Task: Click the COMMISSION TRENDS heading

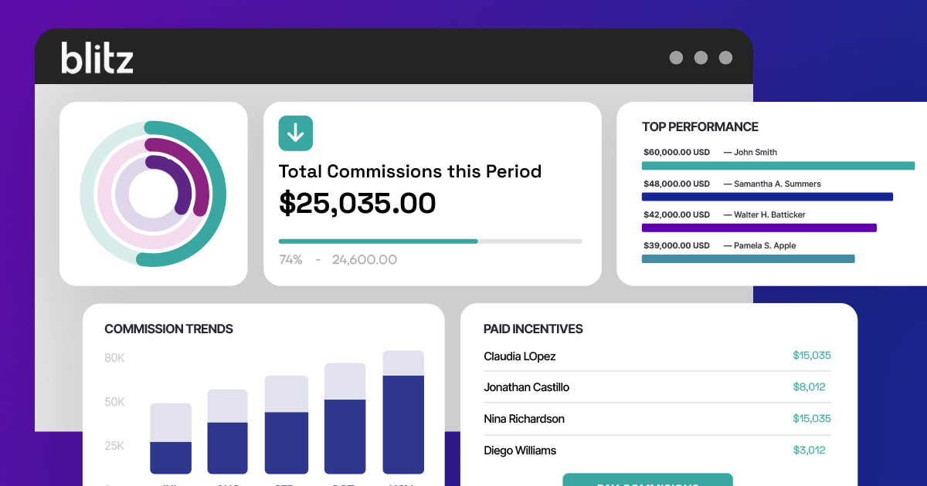Action: pos(169,329)
